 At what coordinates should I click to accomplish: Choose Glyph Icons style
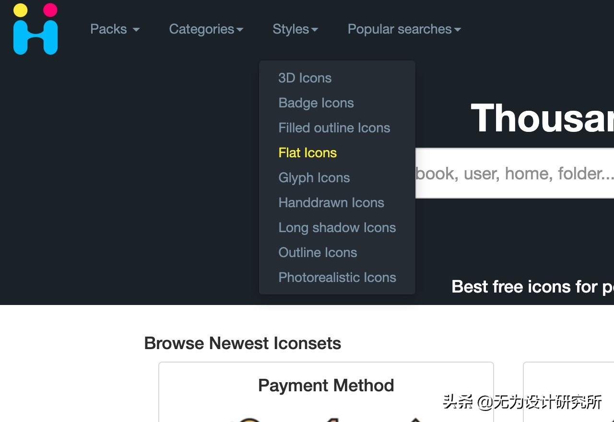(x=314, y=178)
